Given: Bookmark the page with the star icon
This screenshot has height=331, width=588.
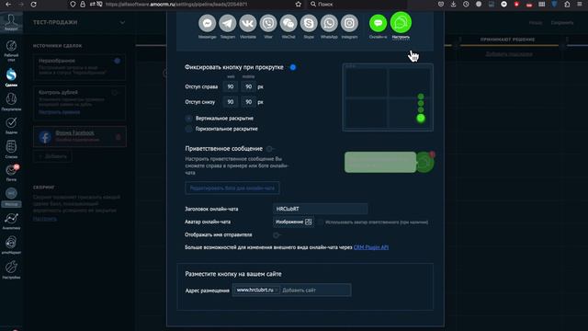Looking at the screenshot, I should tap(298, 4).
